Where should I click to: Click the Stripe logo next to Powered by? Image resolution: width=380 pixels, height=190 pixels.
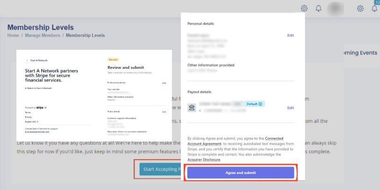point(40,108)
